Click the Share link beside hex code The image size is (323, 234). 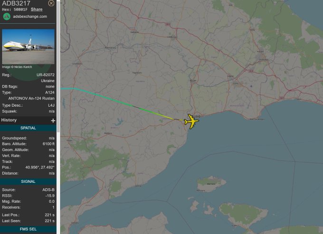[x=37, y=9]
